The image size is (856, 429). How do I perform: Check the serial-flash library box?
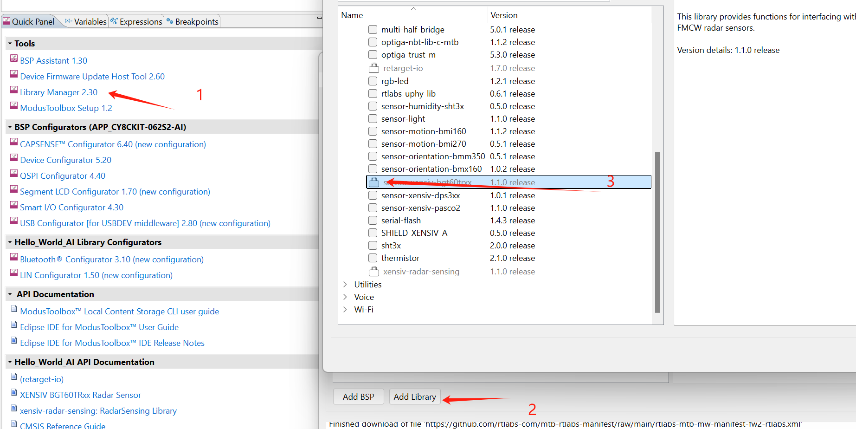[373, 221]
